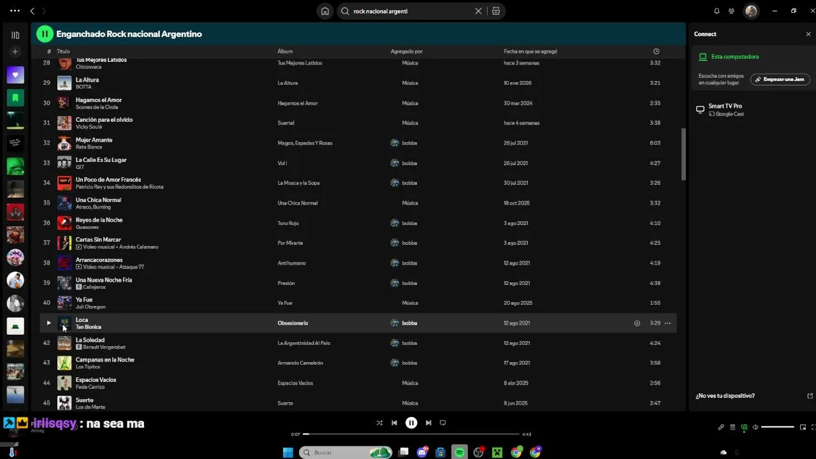The height and width of the screenshot is (459, 816).
Task: Start a Jam with Empezar una Jam
Action: [x=780, y=79]
